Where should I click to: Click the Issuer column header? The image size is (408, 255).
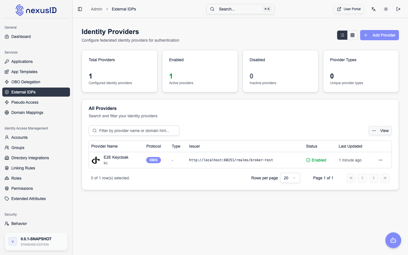coord(194,146)
